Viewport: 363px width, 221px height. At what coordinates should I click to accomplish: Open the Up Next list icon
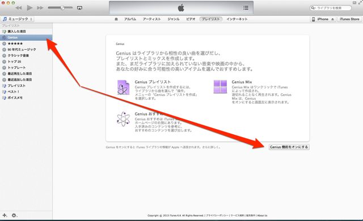pyautogui.click(x=246, y=7)
